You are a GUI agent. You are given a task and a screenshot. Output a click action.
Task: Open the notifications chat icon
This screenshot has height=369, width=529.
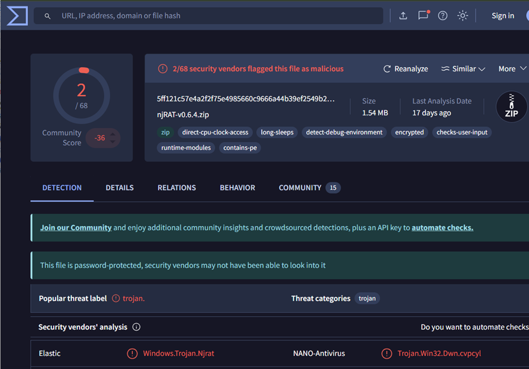click(423, 15)
